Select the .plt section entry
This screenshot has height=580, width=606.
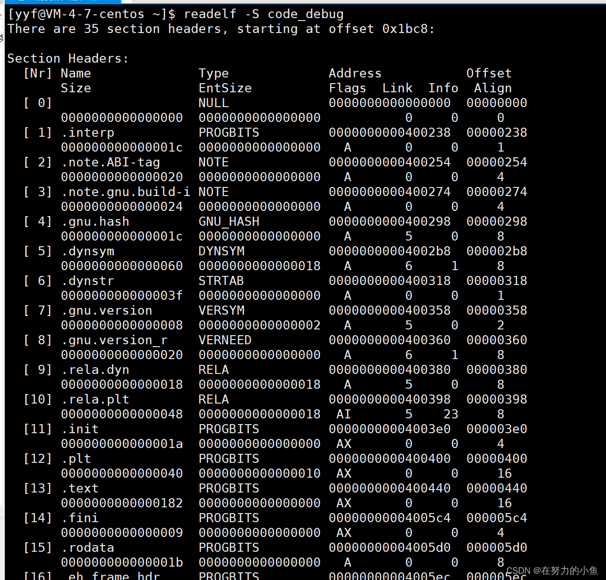coord(76,459)
